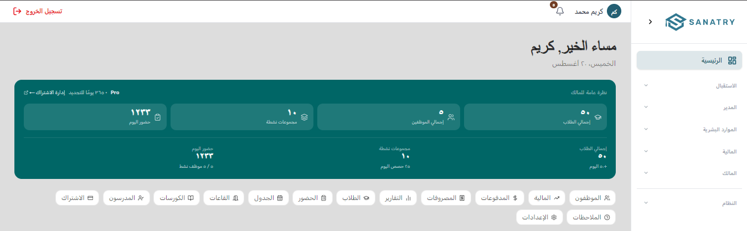Click the text ٣٦٥٠ يومًا للتجديد
747x231 pixels.
[87, 93]
